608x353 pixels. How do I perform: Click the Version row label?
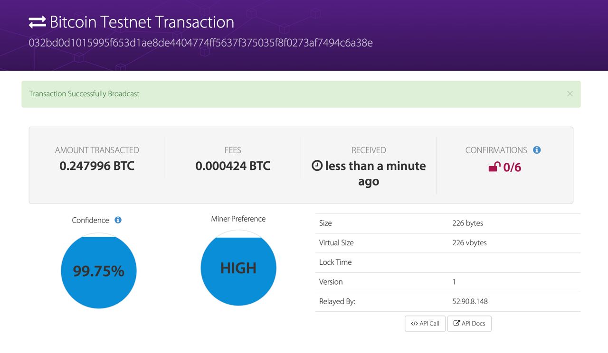331,282
